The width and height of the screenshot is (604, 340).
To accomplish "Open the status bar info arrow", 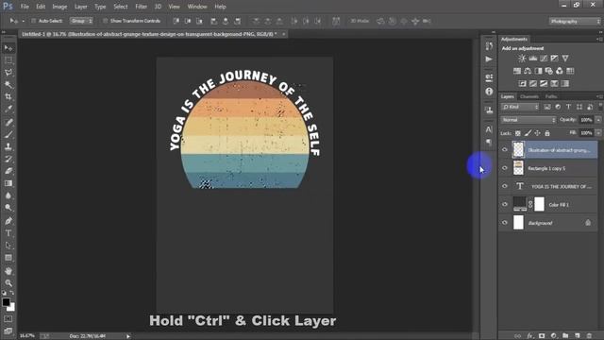I will click(128, 336).
